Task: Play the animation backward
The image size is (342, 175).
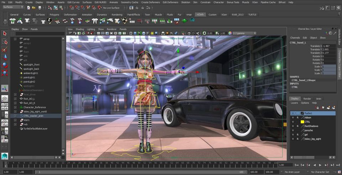Action: pos(314,165)
